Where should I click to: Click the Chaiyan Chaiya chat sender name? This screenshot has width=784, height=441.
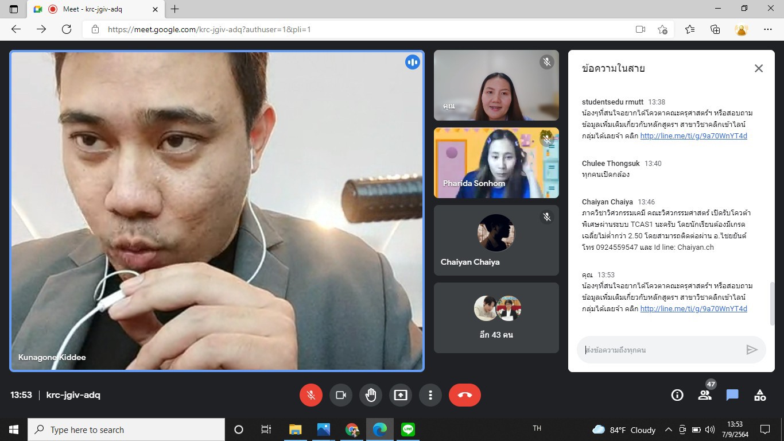click(607, 202)
